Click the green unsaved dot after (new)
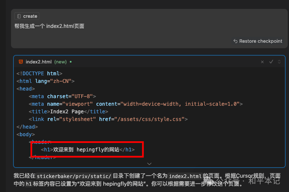Viewport: 289px width, 192px height. [x=71, y=62]
